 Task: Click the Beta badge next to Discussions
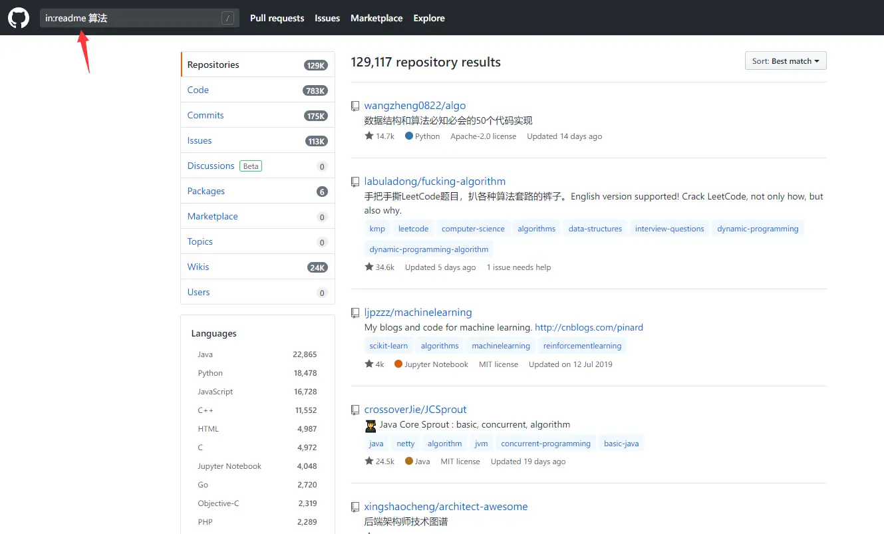tap(251, 166)
